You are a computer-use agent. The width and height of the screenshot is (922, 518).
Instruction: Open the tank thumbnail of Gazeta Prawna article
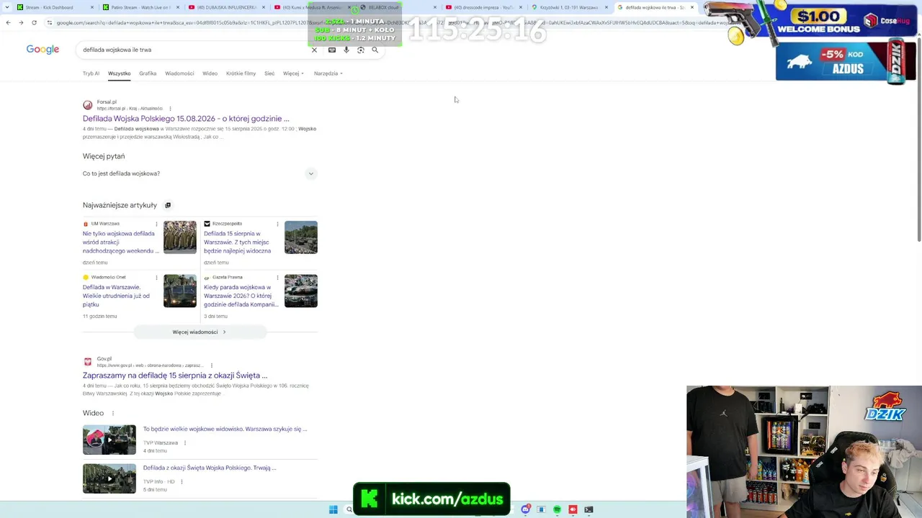tap(301, 291)
